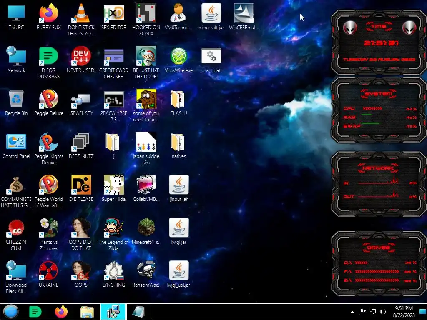Select the VLC cone desktop icon
This screenshot has height=320, width=427.
coord(81,20)
